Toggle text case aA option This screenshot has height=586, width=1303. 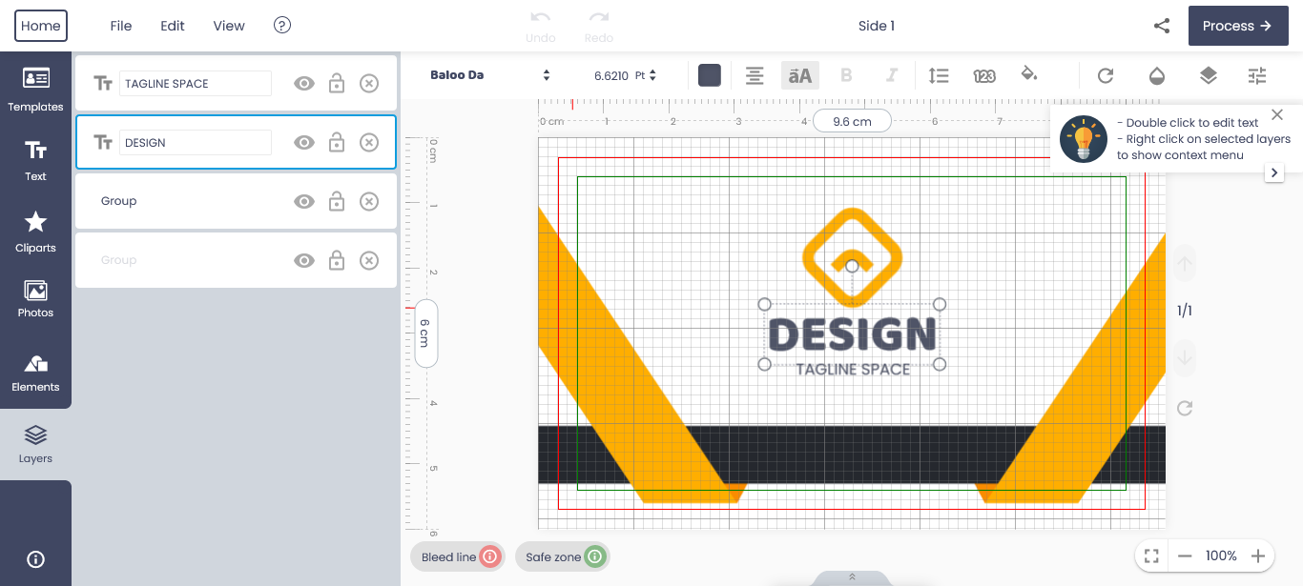coord(800,75)
